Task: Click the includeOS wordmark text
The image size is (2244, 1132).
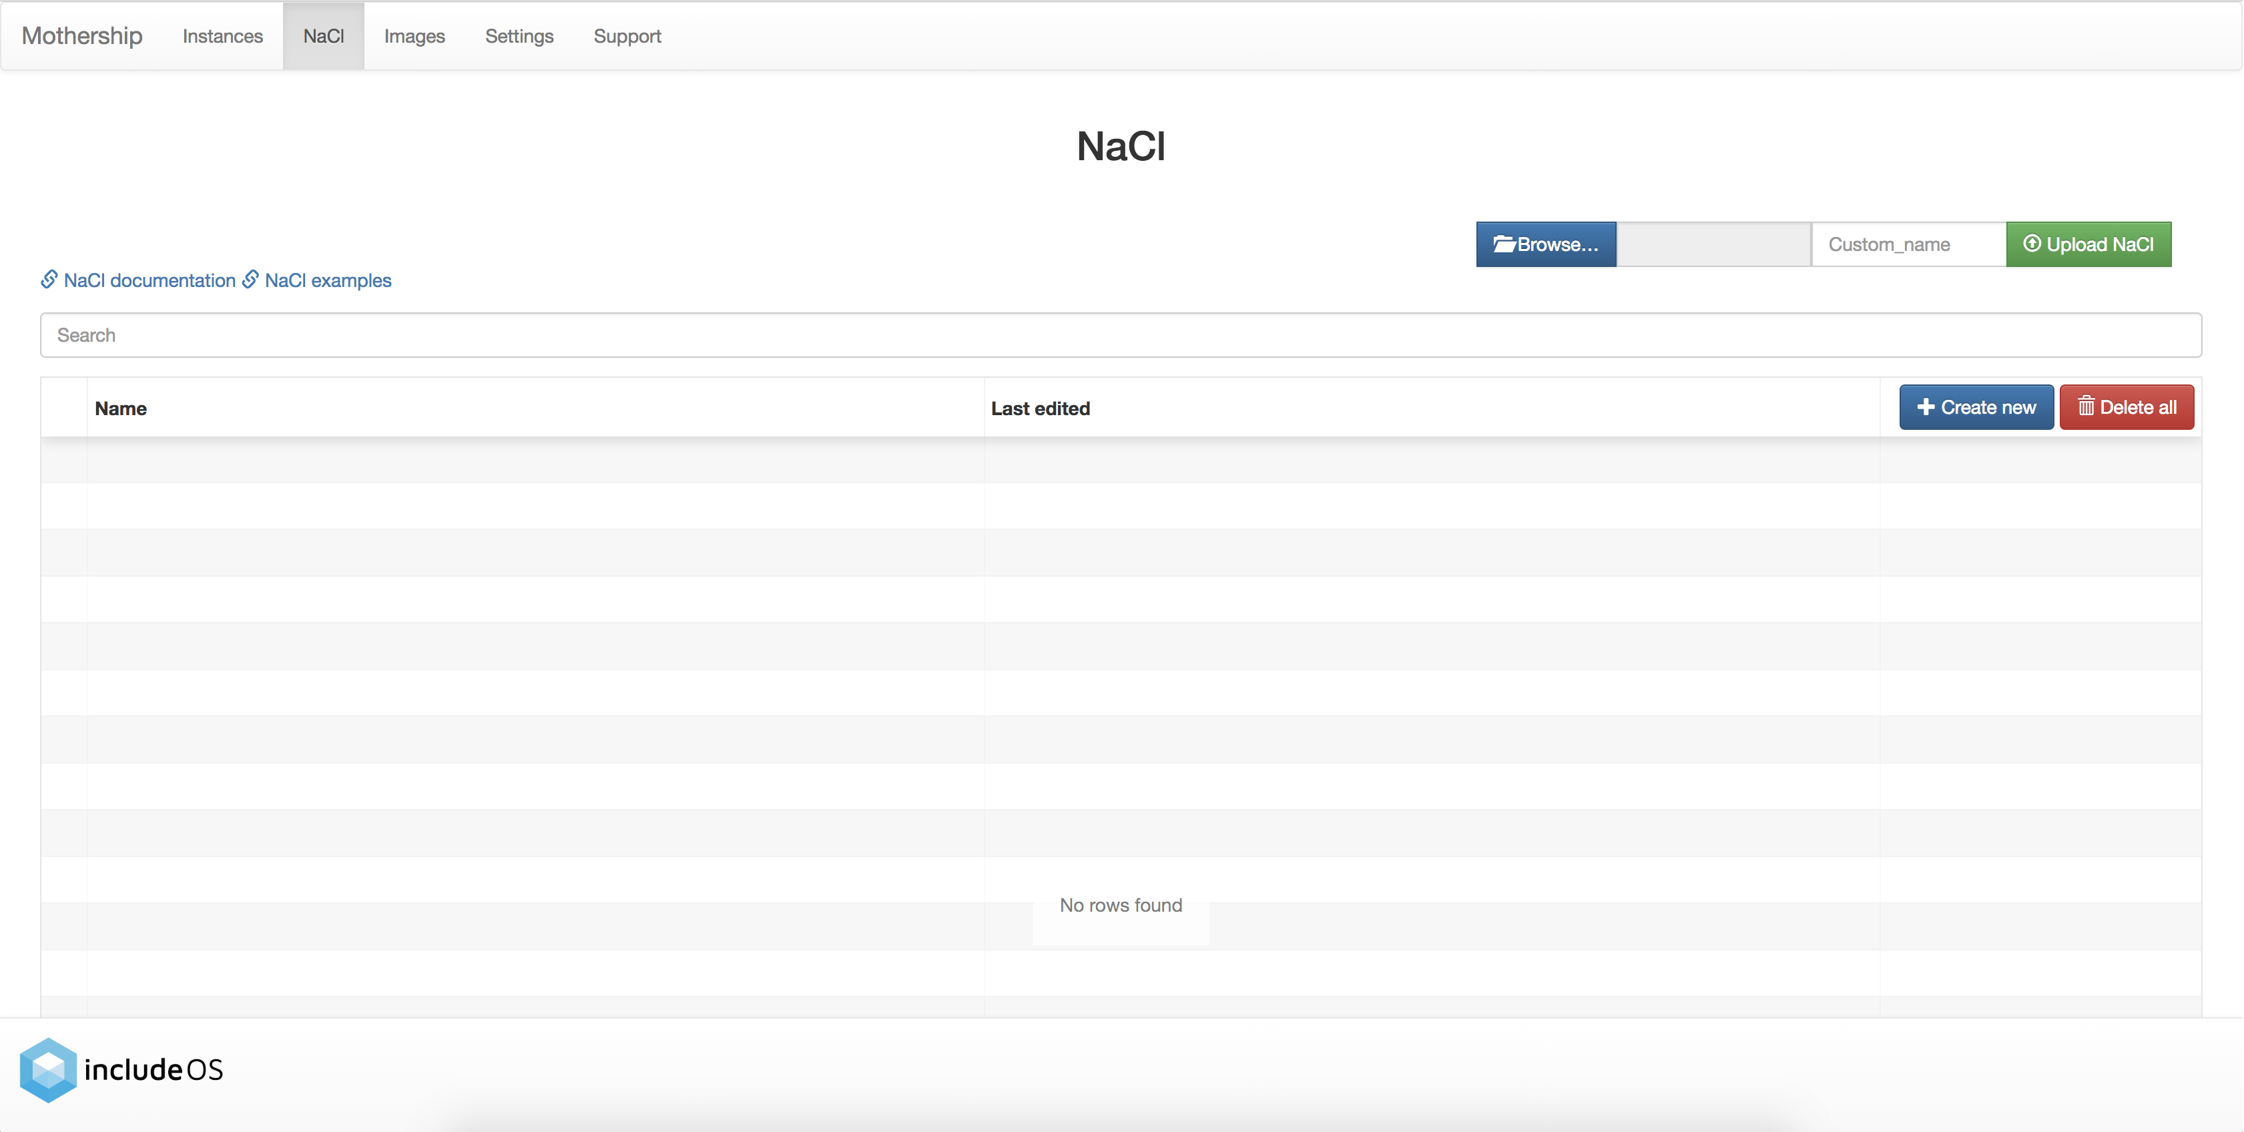Action: click(154, 1070)
